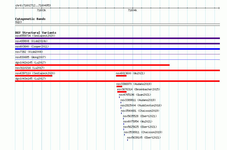Open nsv603640 (Cooper2011) variant details
Viewport: 227px width, 150px height.
(x=32, y=46)
